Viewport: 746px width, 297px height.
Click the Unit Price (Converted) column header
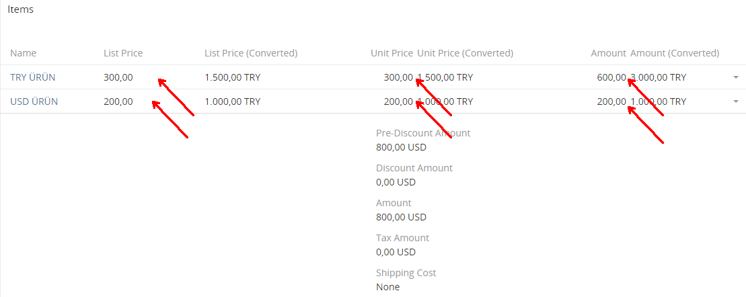[465, 53]
